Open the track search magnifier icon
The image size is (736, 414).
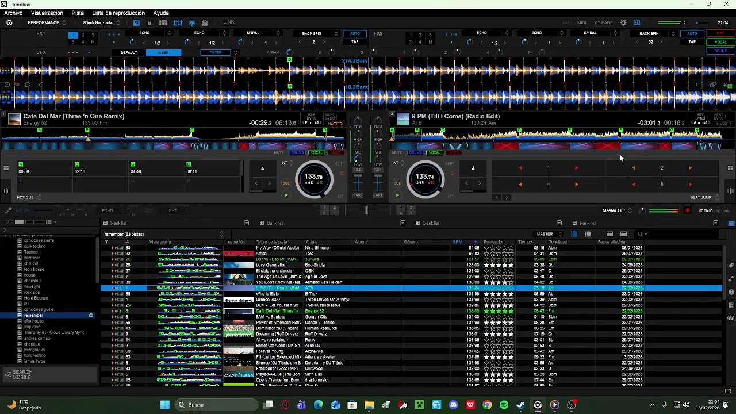pyautogui.click(x=640, y=234)
